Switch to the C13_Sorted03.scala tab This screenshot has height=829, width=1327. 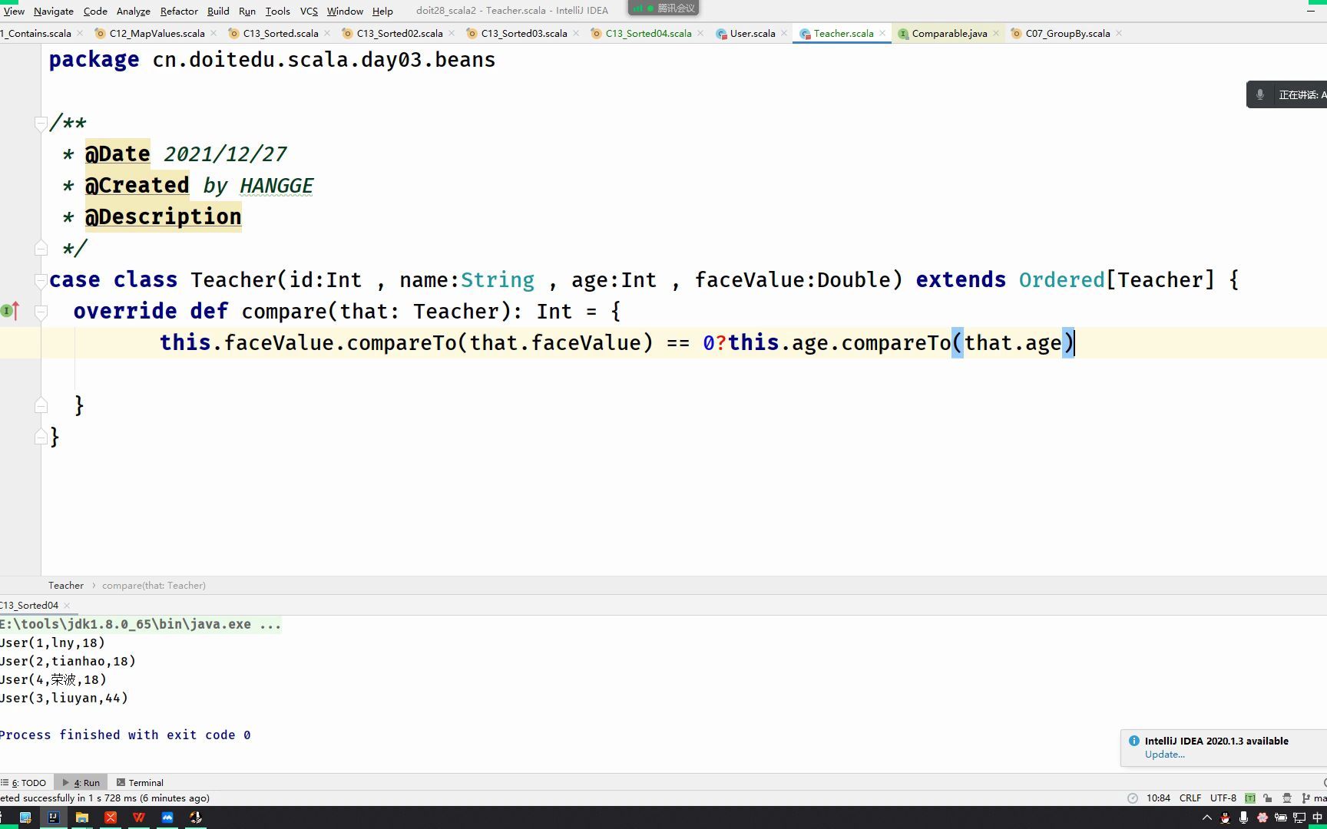pos(524,34)
